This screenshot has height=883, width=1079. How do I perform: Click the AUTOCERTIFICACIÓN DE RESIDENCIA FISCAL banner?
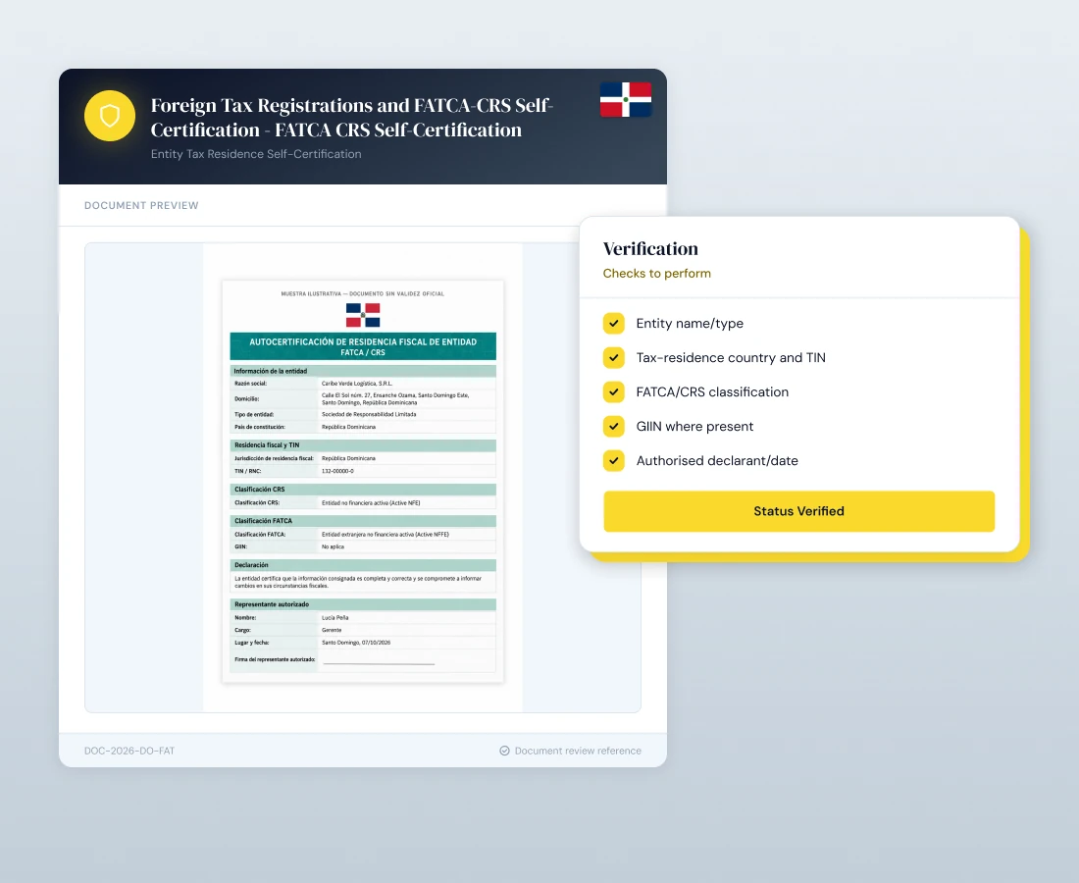click(363, 347)
